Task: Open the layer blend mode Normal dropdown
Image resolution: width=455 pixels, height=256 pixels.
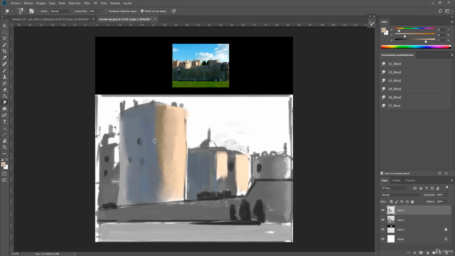Action: coord(400,195)
